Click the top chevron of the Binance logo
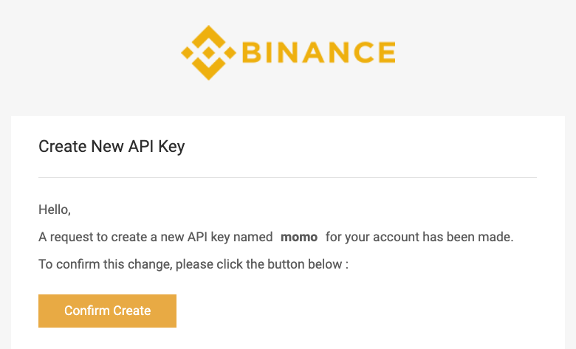This screenshot has height=349, width=576. click(209, 36)
